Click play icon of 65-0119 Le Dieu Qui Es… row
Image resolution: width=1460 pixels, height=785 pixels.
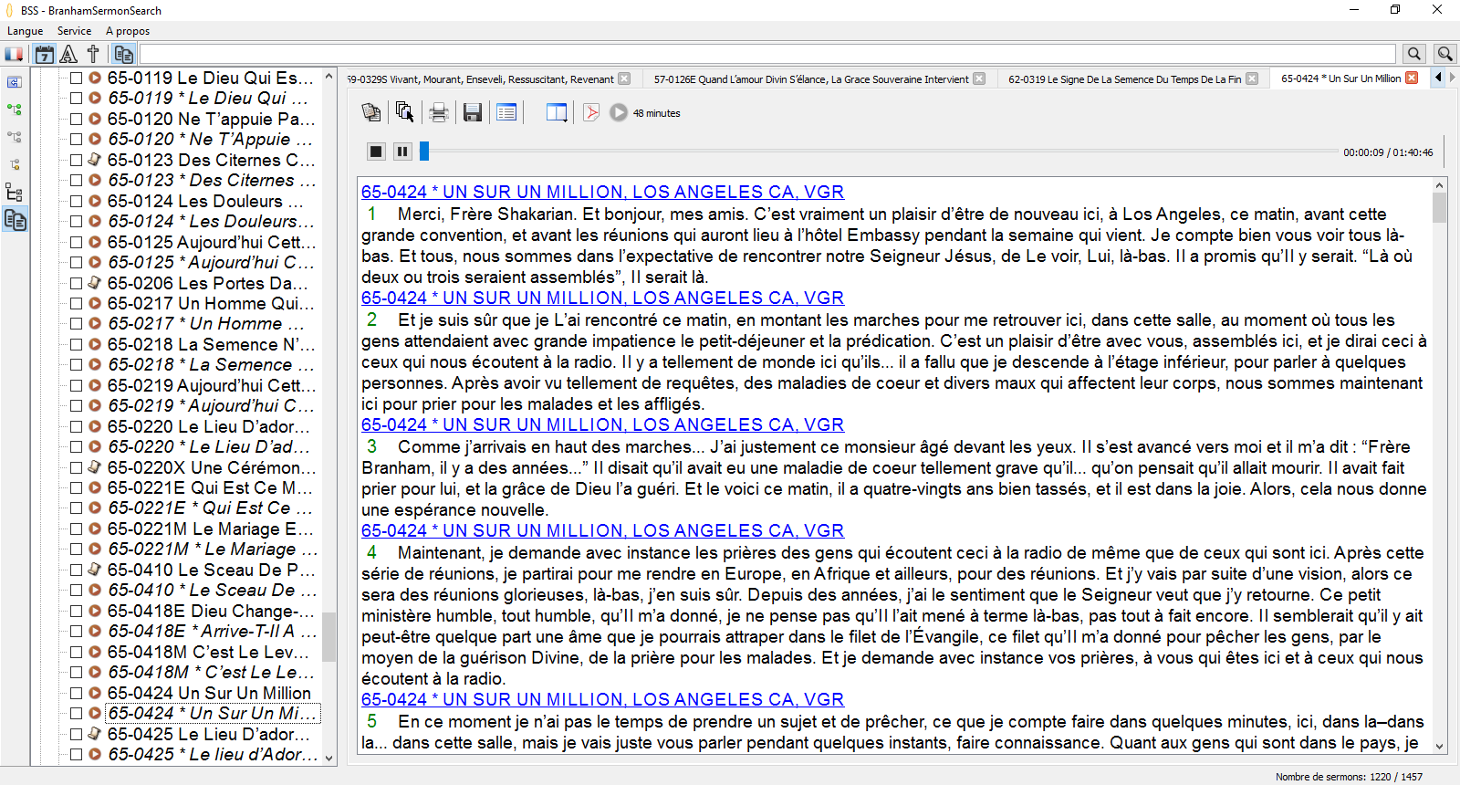click(94, 78)
